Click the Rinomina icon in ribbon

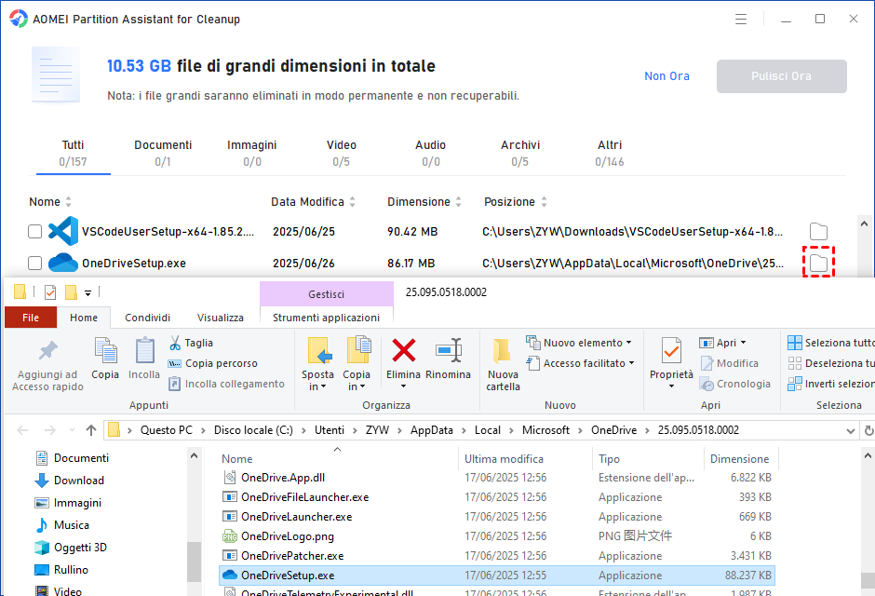(x=448, y=350)
